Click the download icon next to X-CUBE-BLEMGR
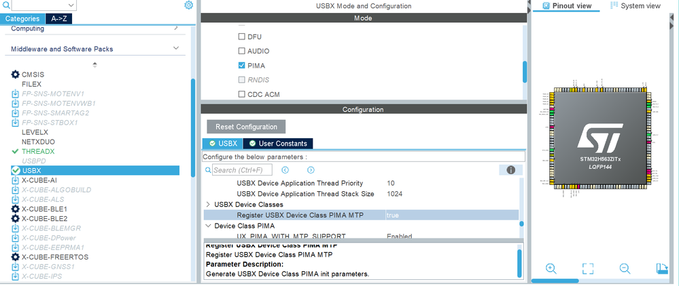 click(x=15, y=228)
